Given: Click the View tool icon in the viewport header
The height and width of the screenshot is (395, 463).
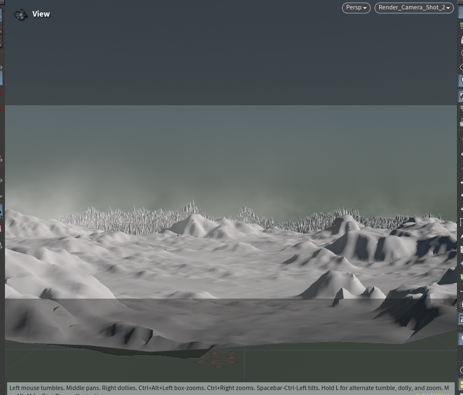Looking at the screenshot, I should (x=20, y=15).
